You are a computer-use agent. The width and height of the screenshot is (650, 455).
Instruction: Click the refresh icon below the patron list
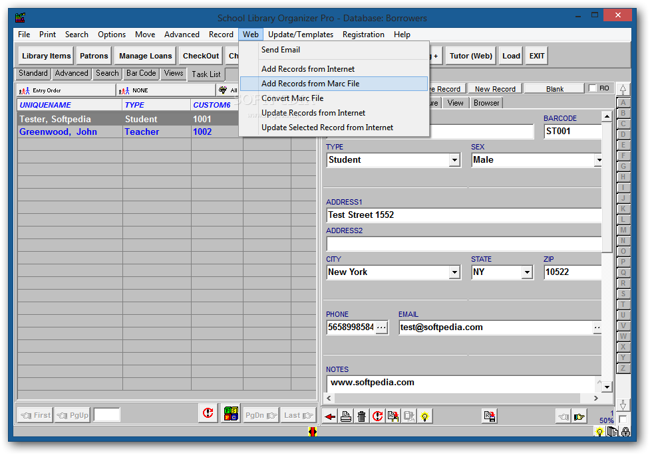[208, 414]
